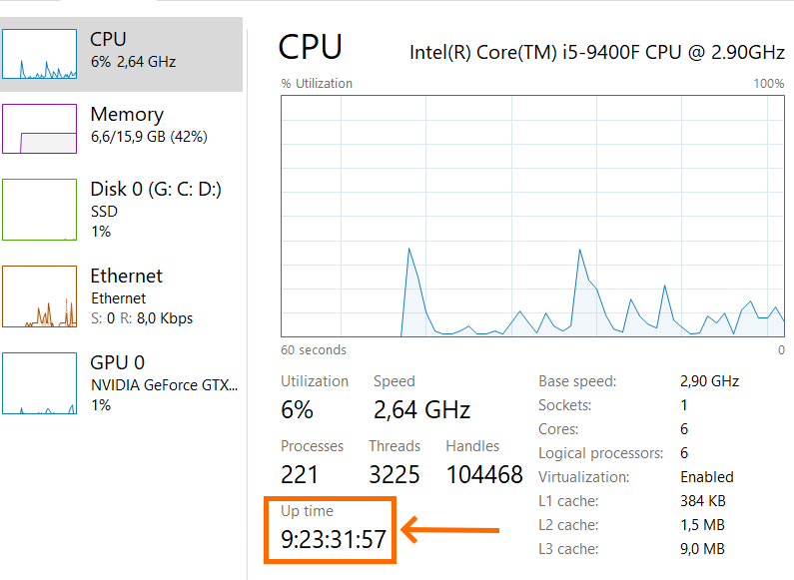794x580 pixels.
Task: Click the Handles count 104468
Action: [484, 474]
